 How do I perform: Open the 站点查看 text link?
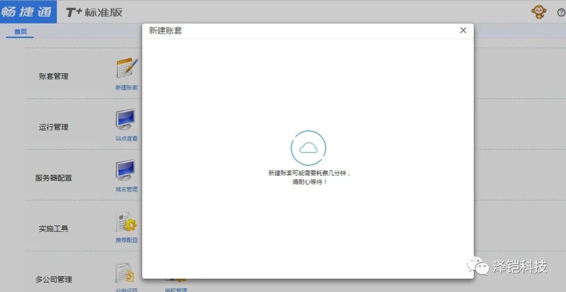(126, 139)
